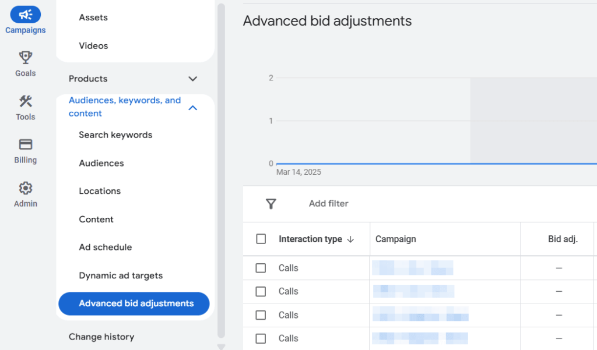Open Change history
Viewport: 597px width, 350px height.
coord(102,337)
